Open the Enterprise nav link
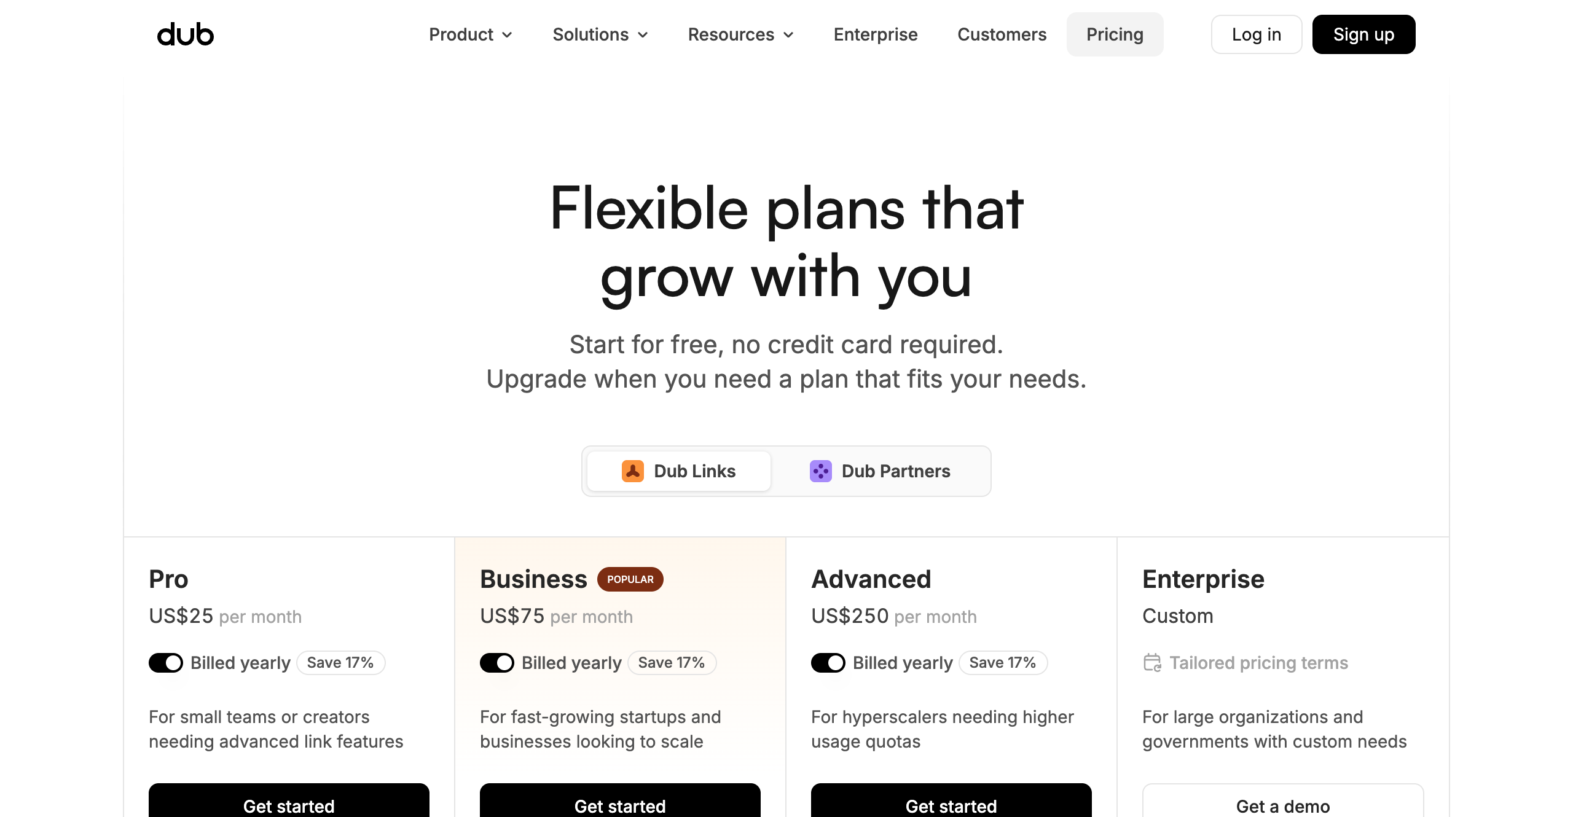1573x817 pixels. point(876,34)
